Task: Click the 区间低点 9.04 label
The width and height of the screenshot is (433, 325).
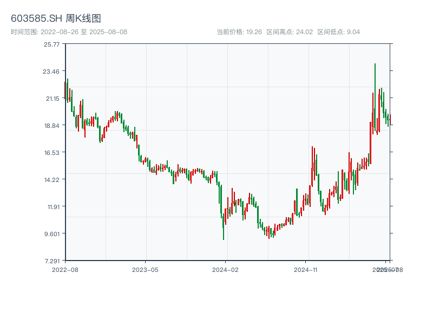Action: pyautogui.click(x=338, y=32)
